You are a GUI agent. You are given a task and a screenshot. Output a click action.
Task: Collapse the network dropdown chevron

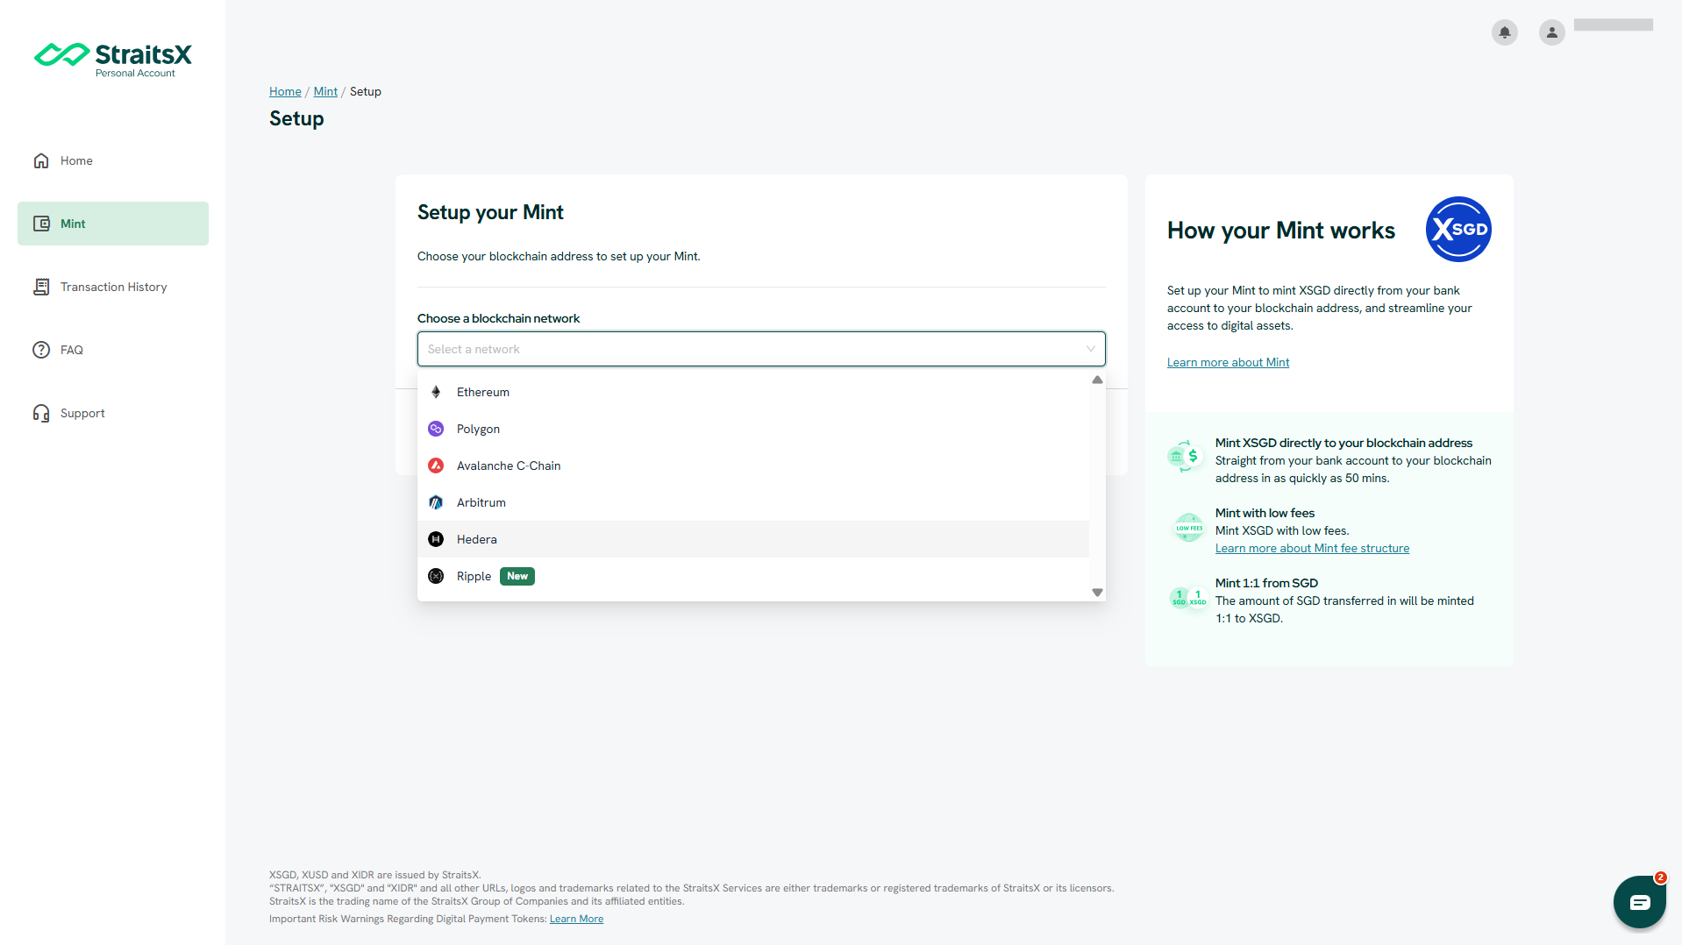(1091, 349)
